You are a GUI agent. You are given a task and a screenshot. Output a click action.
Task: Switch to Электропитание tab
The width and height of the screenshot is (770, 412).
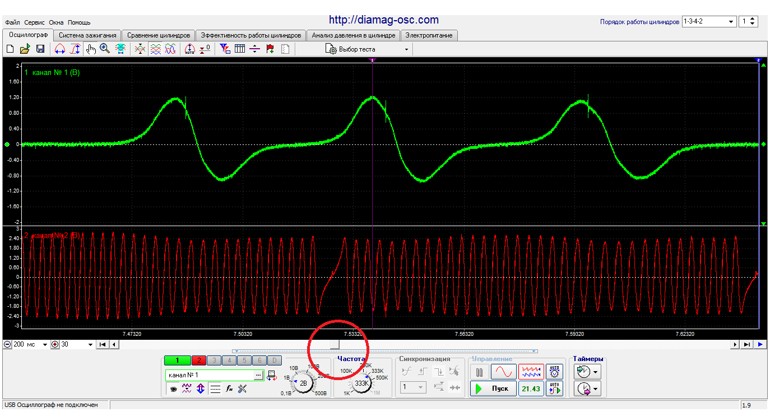[429, 35]
